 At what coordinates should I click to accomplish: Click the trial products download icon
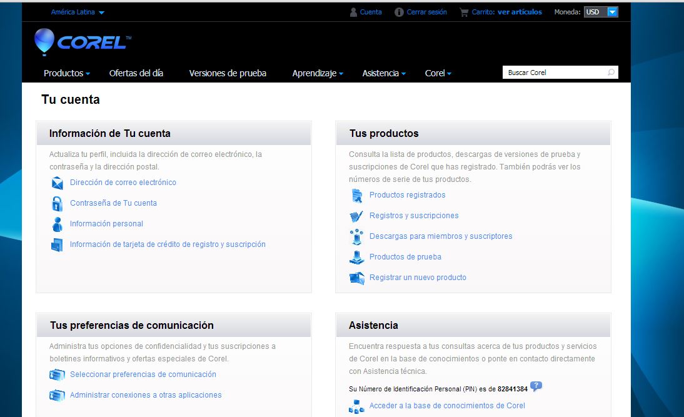[x=356, y=258]
